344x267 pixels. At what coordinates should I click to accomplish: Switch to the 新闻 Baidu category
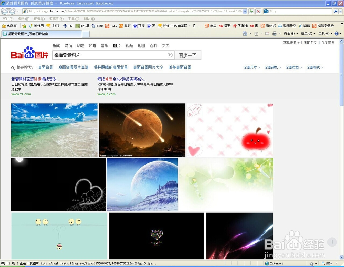click(x=56, y=46)
